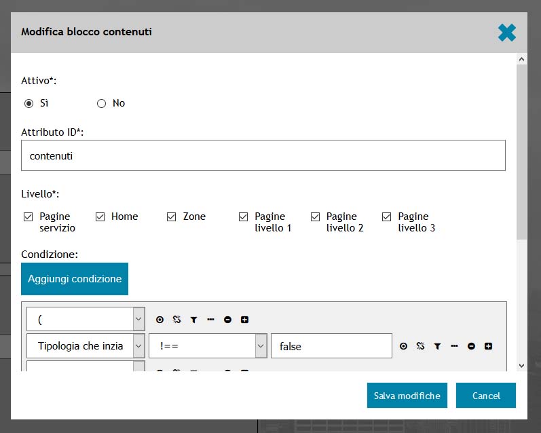Click Salva modifiche to save changes
Image resolution: width=541 pixels, height=433 pixels.
tap(407, 396)
